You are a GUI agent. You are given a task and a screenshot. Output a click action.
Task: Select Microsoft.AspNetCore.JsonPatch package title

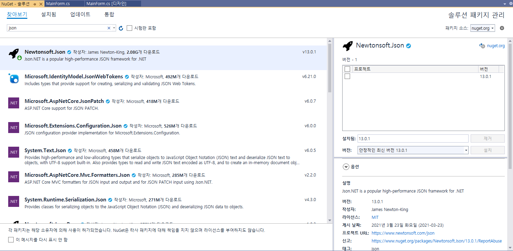point(64,101)
